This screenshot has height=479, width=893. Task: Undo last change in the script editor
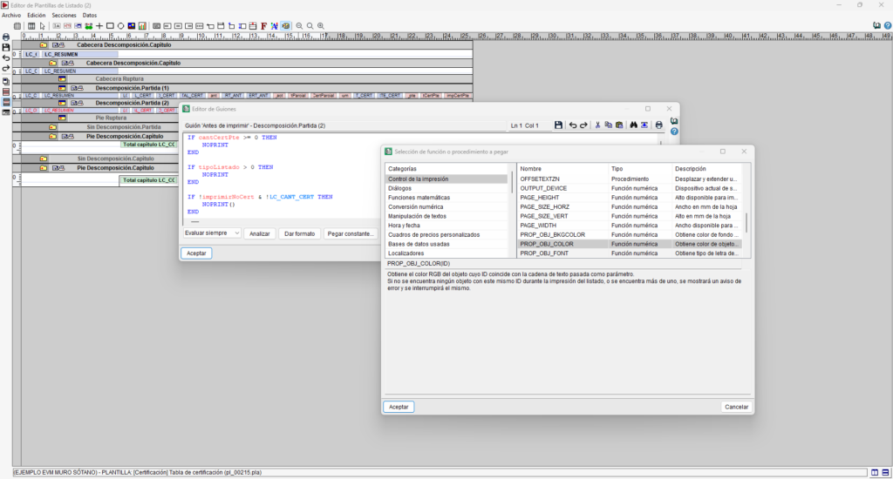click(x=573, y=125)
